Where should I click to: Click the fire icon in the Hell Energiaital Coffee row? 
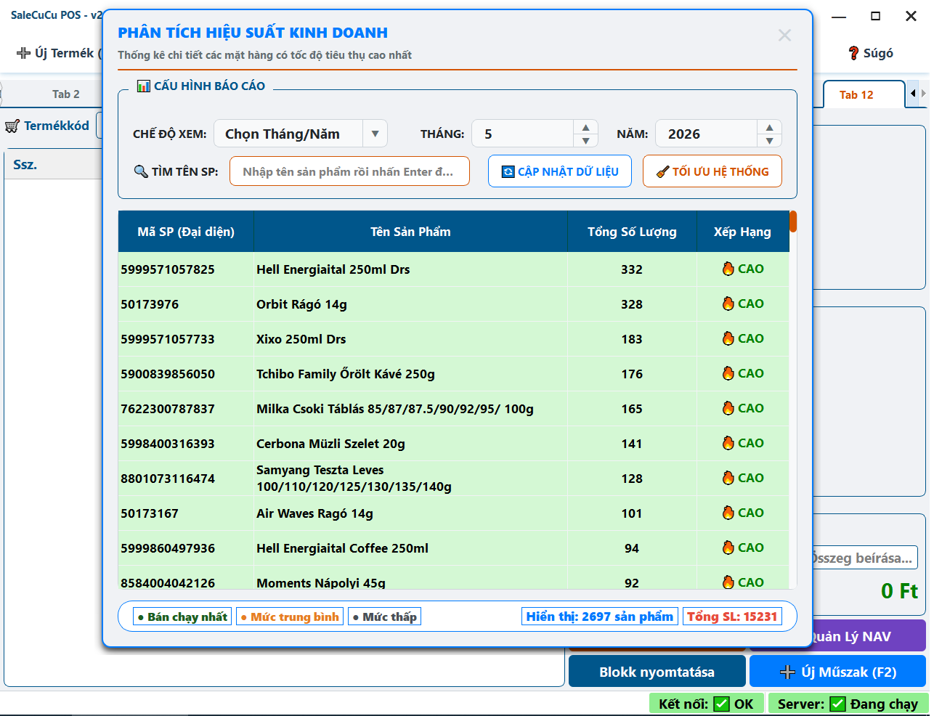pyautogui.click(x=728, y=548)
